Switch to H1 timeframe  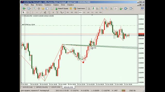(84, 13)
